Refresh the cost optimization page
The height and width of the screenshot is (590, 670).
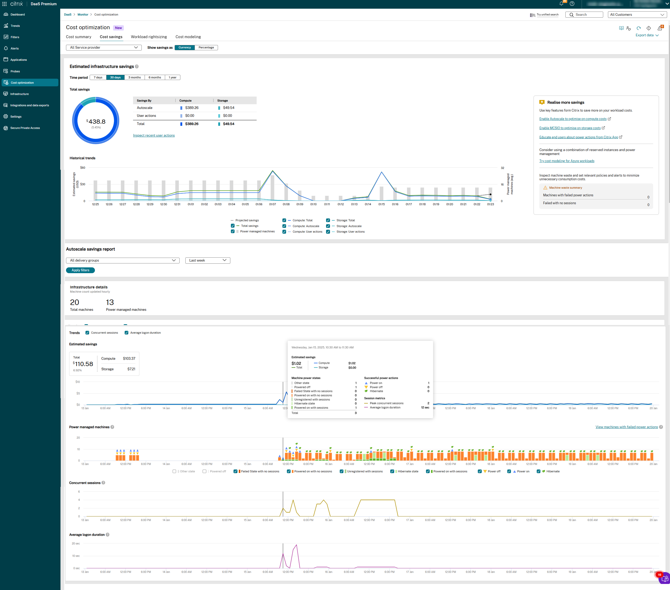pyautogui.click(x=638, y=28)
